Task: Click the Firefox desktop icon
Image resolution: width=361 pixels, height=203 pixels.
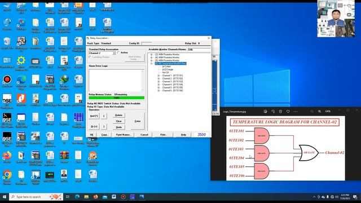Action: pos(7,157)
